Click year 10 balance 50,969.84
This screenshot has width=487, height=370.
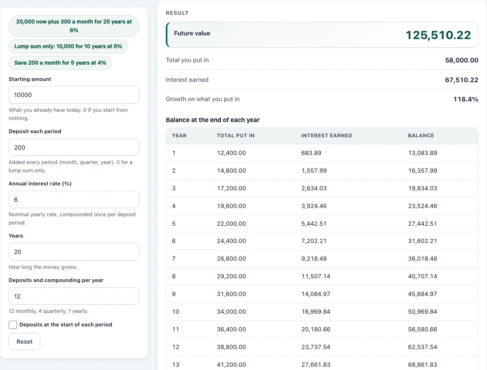tap(422, 312)
